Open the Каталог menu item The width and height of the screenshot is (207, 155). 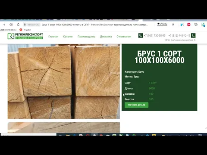pyautogui.click(x=68, y=37)
